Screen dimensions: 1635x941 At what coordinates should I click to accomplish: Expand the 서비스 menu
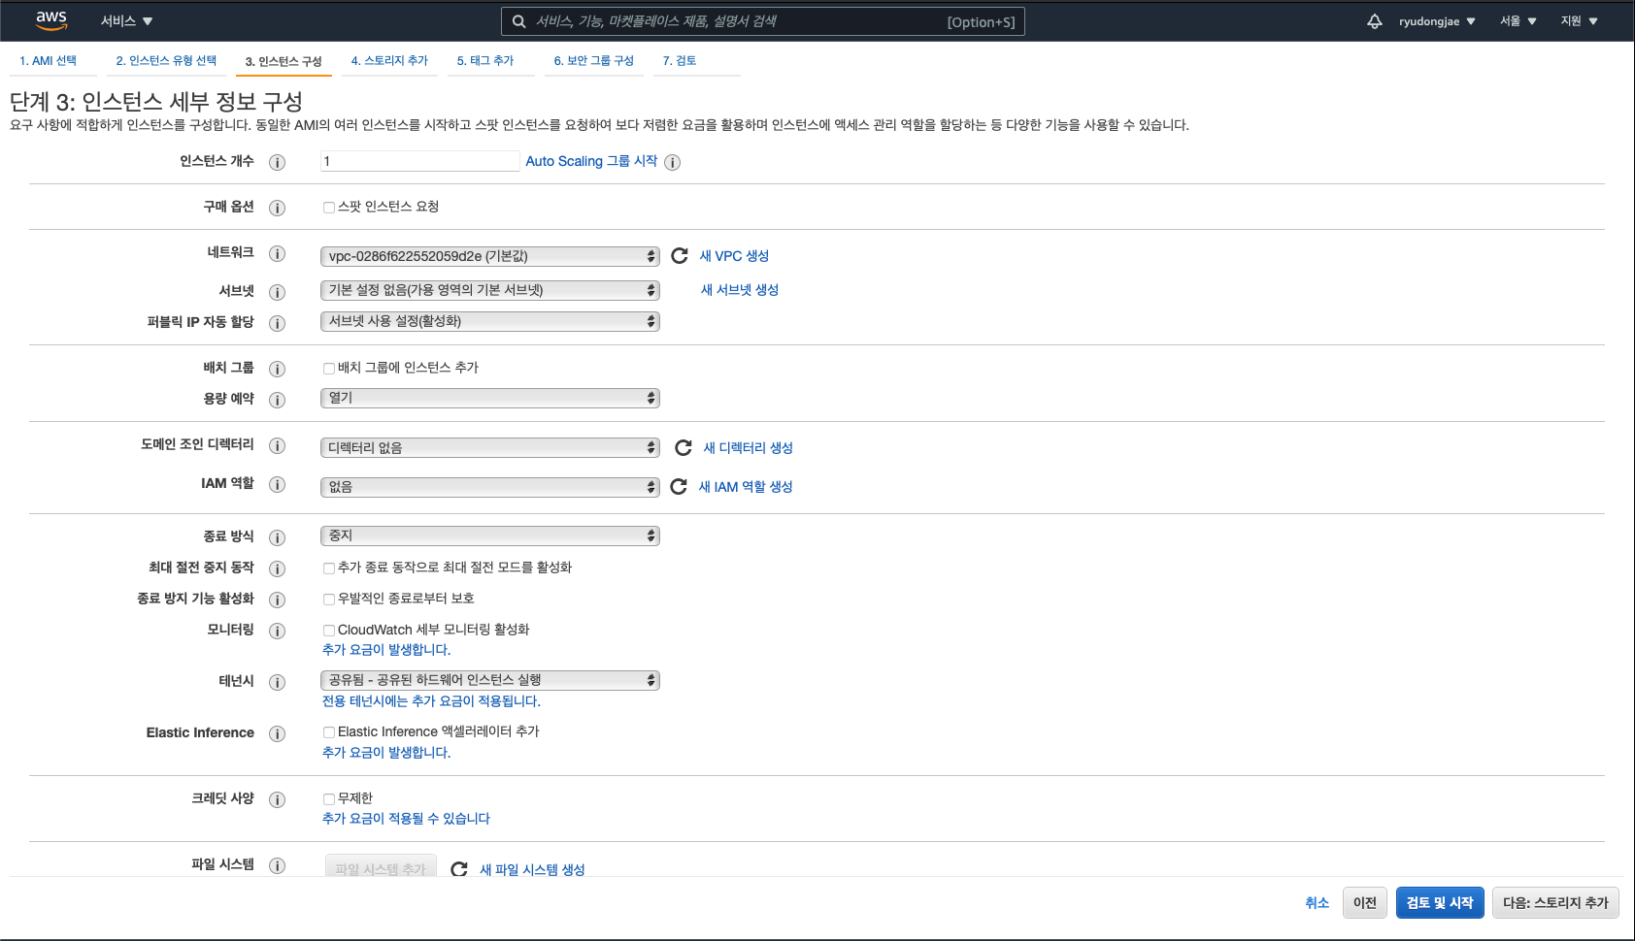pyautogui.click(x=126, y=21)
